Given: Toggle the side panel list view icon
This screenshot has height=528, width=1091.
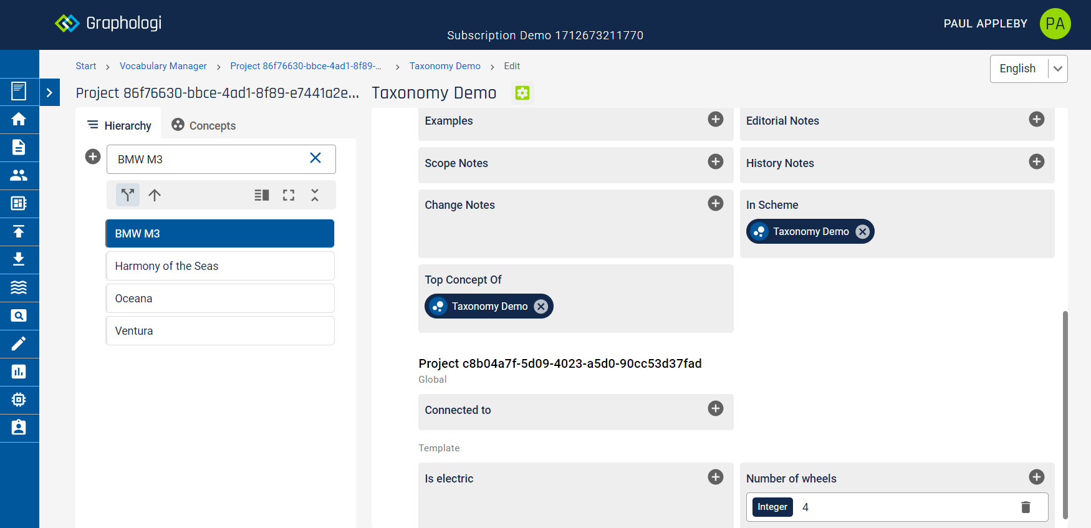Looking at the screenshot, I should pyautogui.click(x=262, y=195).
